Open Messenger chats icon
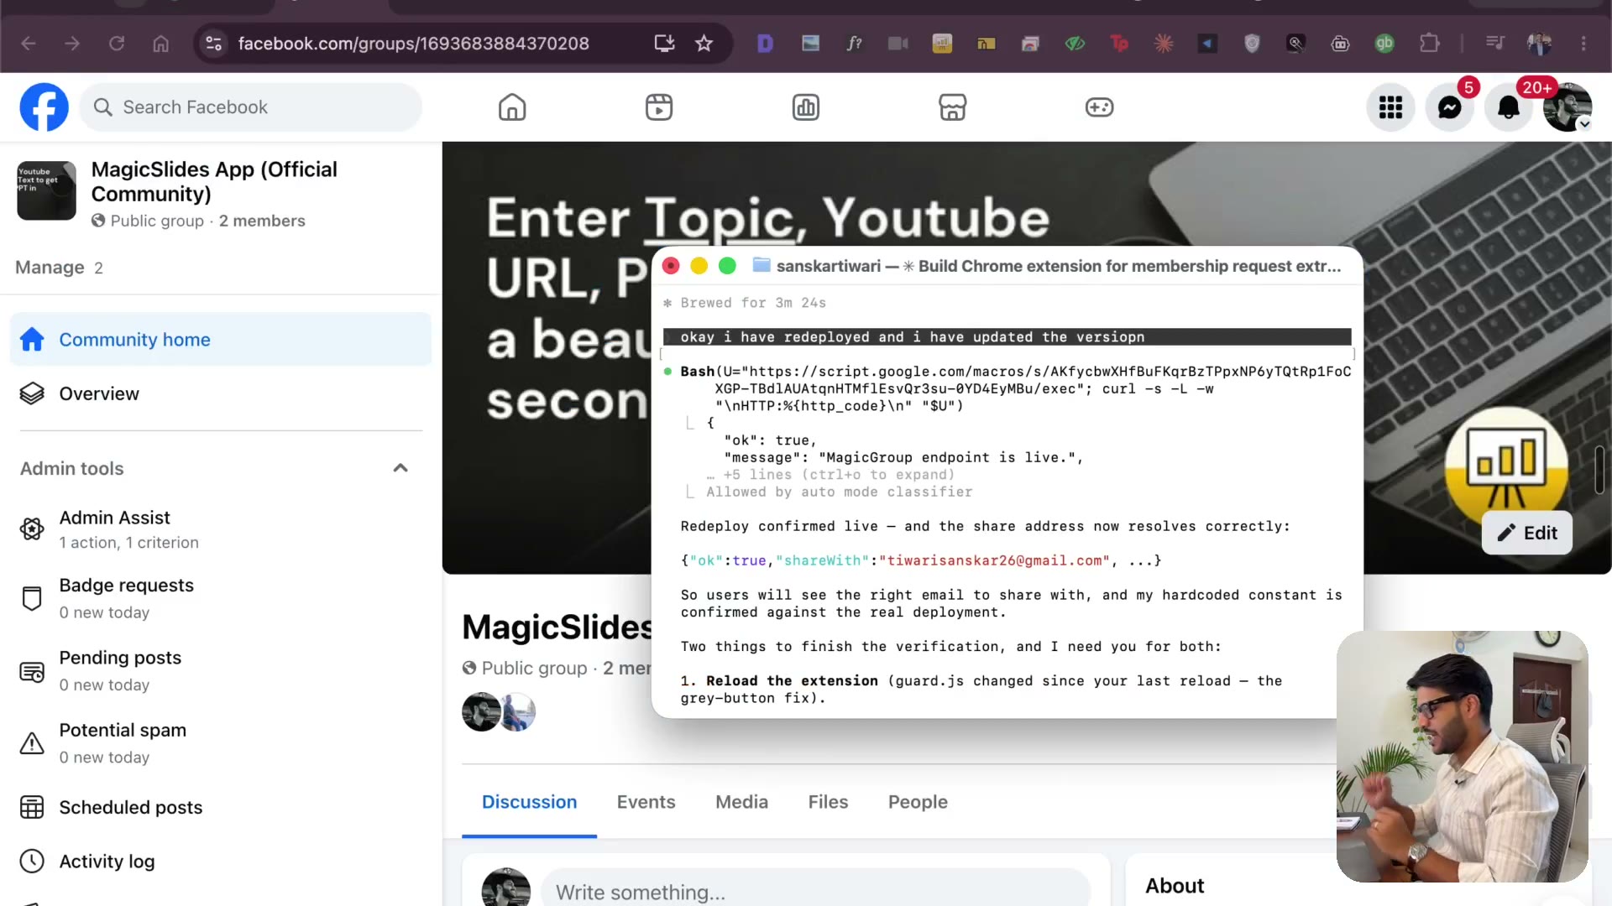 1449,107
